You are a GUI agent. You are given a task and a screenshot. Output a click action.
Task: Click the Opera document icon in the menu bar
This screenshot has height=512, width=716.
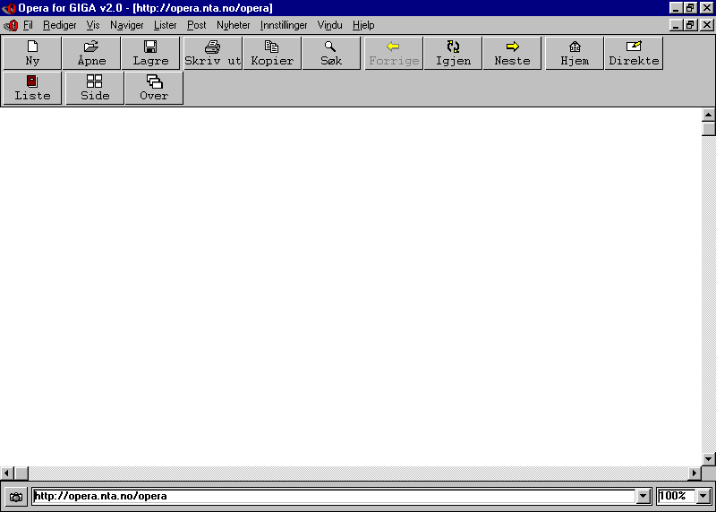11,25
